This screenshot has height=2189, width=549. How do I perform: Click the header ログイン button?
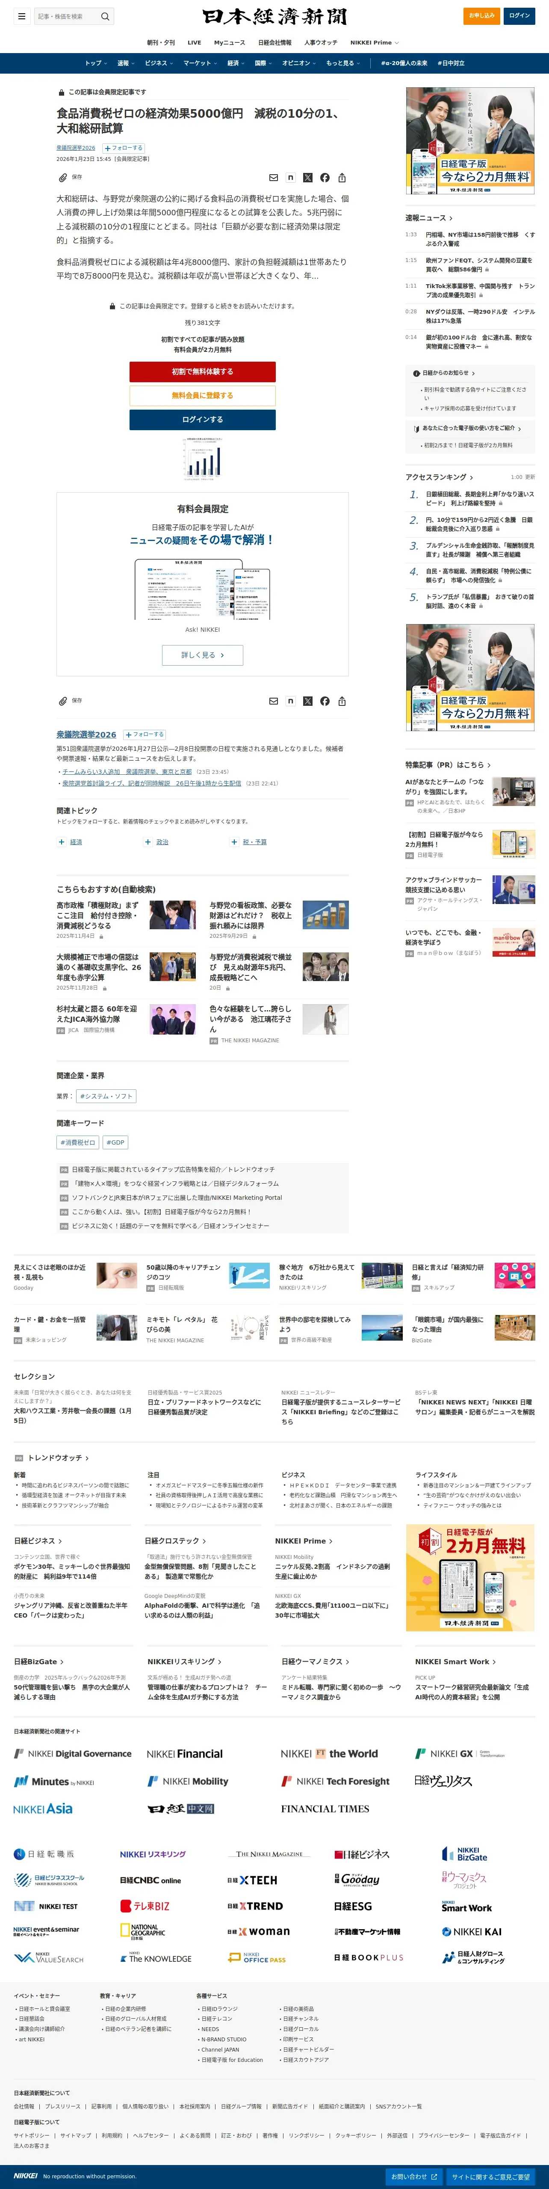tap(519, 15)
